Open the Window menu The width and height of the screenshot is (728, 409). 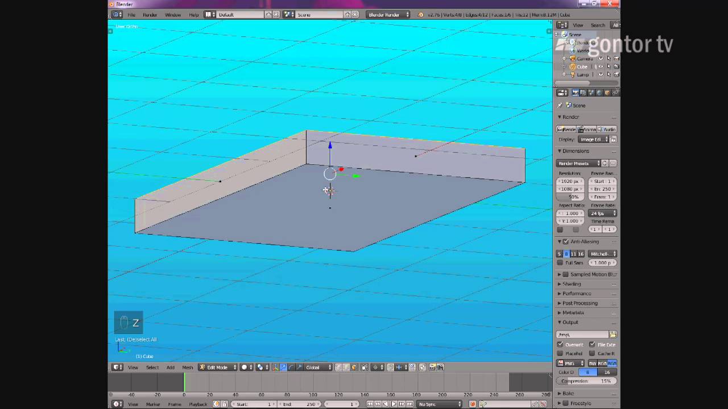coord(173,14)
